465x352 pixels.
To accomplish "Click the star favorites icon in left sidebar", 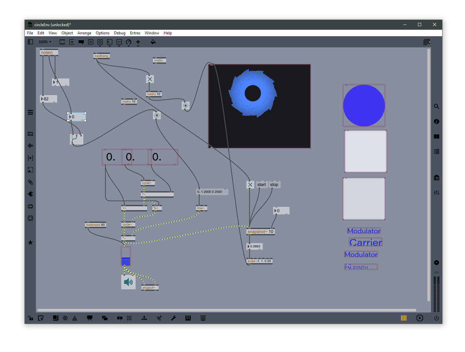I will click(30, 243).
